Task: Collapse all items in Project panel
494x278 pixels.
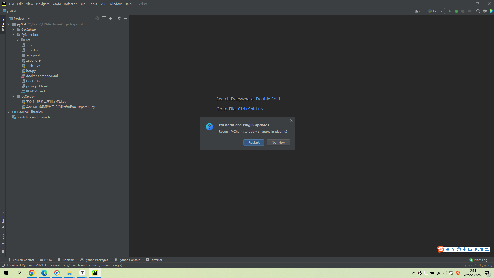Action: click(111, 18)
